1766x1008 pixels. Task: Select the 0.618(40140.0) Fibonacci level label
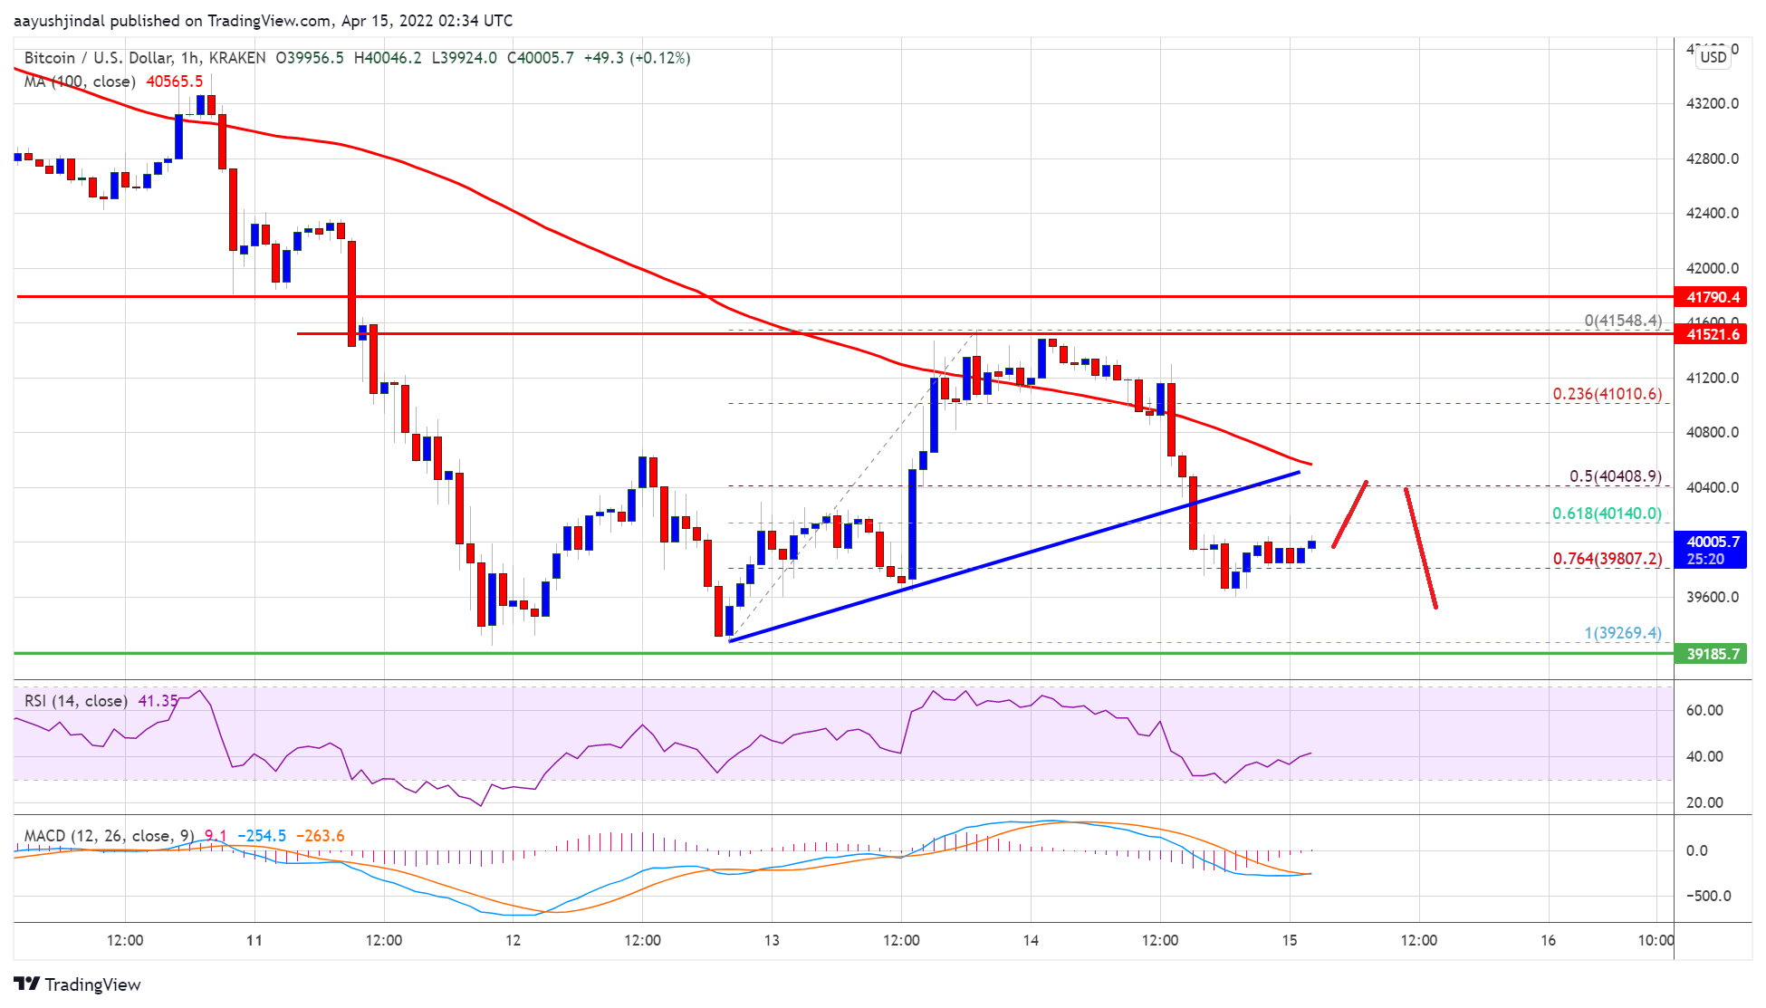point(1607,514)
